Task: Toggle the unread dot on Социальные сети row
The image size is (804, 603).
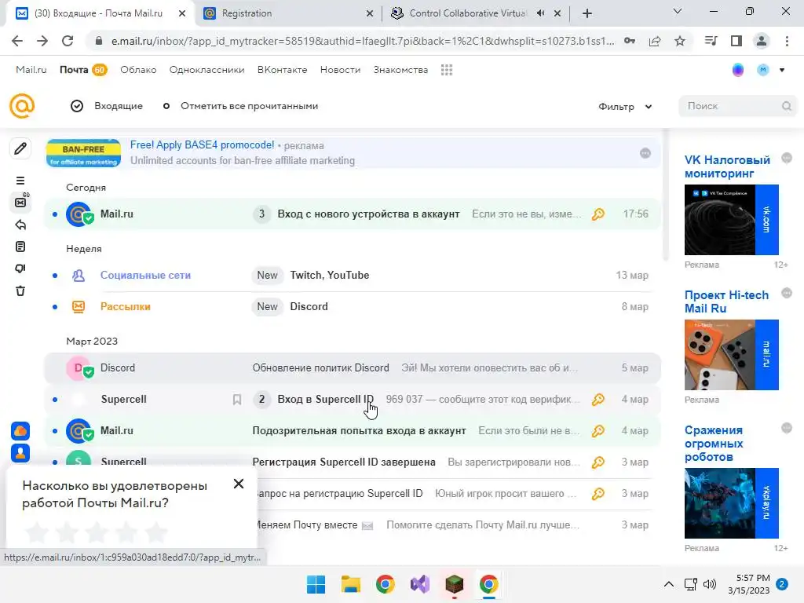Action: (55, 276)
